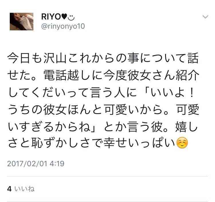This screenshot has height=202, width=215.
Task: Click the date portion 2017/02/01
Action: (x=27, y=164)
